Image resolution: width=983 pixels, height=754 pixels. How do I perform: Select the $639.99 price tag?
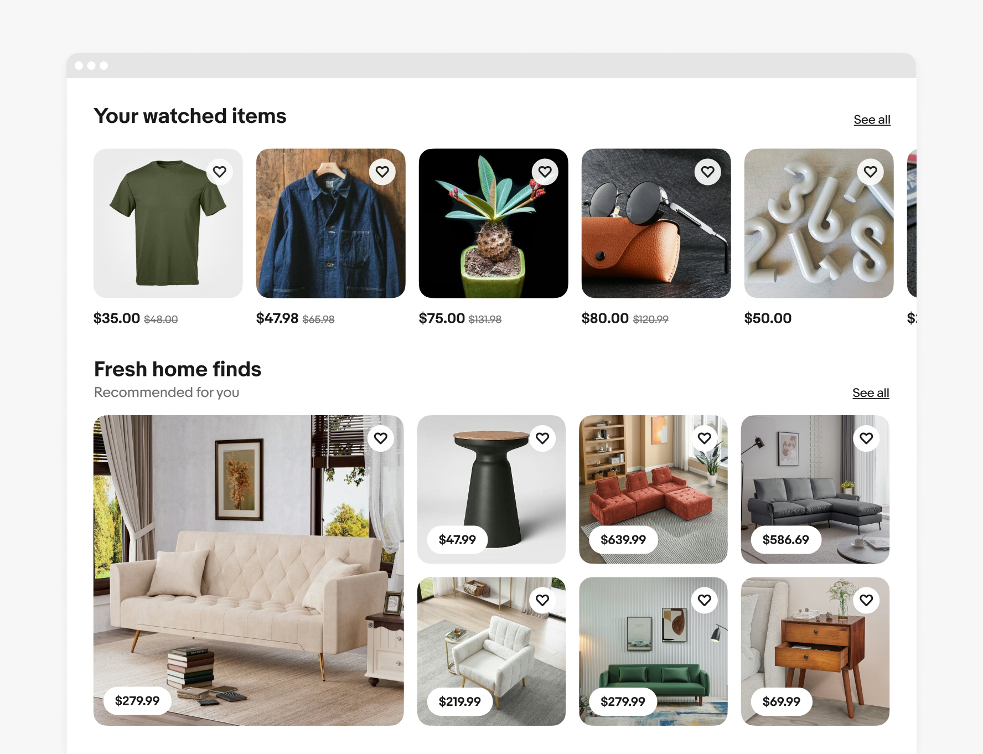tap(623, 540)
